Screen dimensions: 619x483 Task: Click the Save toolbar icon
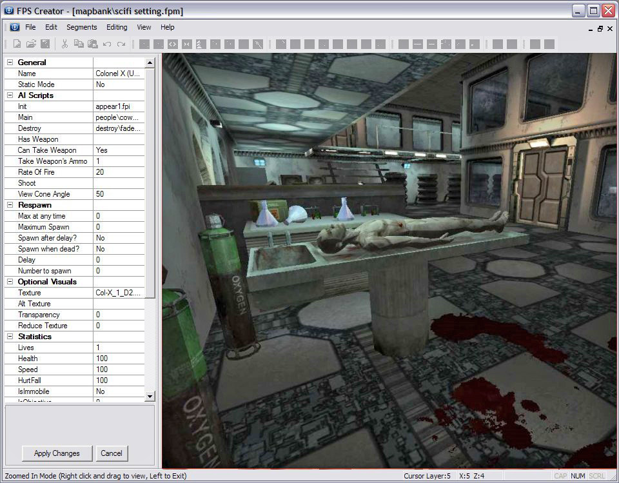click(45, 44)
